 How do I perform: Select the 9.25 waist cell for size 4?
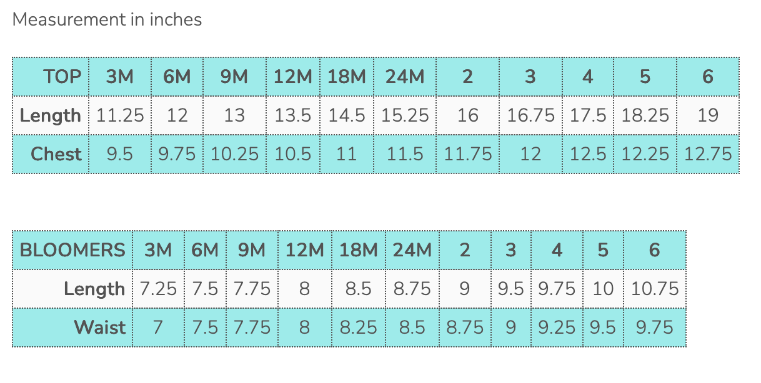(x=556, y=327)
